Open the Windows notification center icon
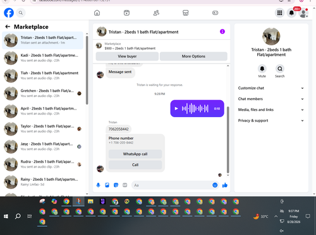 coord(308,216)
